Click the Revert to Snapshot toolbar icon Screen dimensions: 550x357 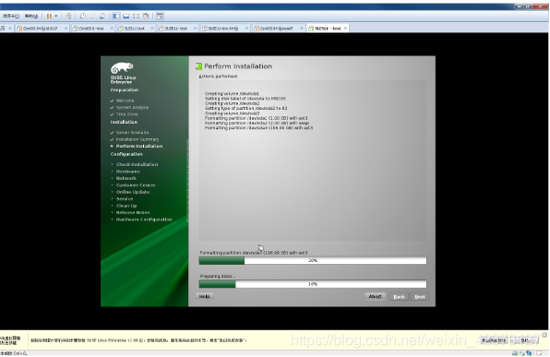[x=92, y=16]
